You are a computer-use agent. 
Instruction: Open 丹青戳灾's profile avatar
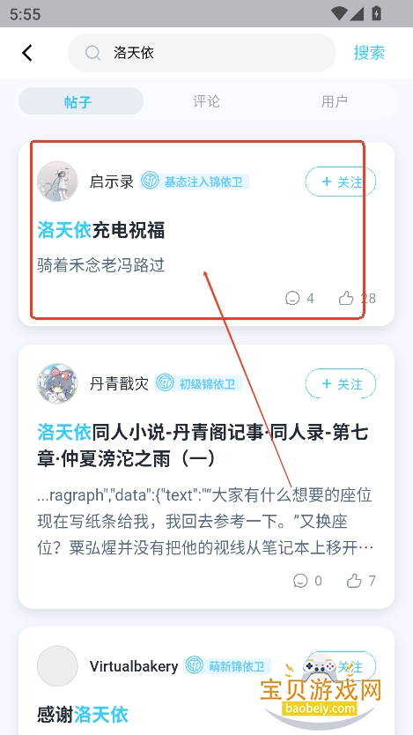(57, 383)
